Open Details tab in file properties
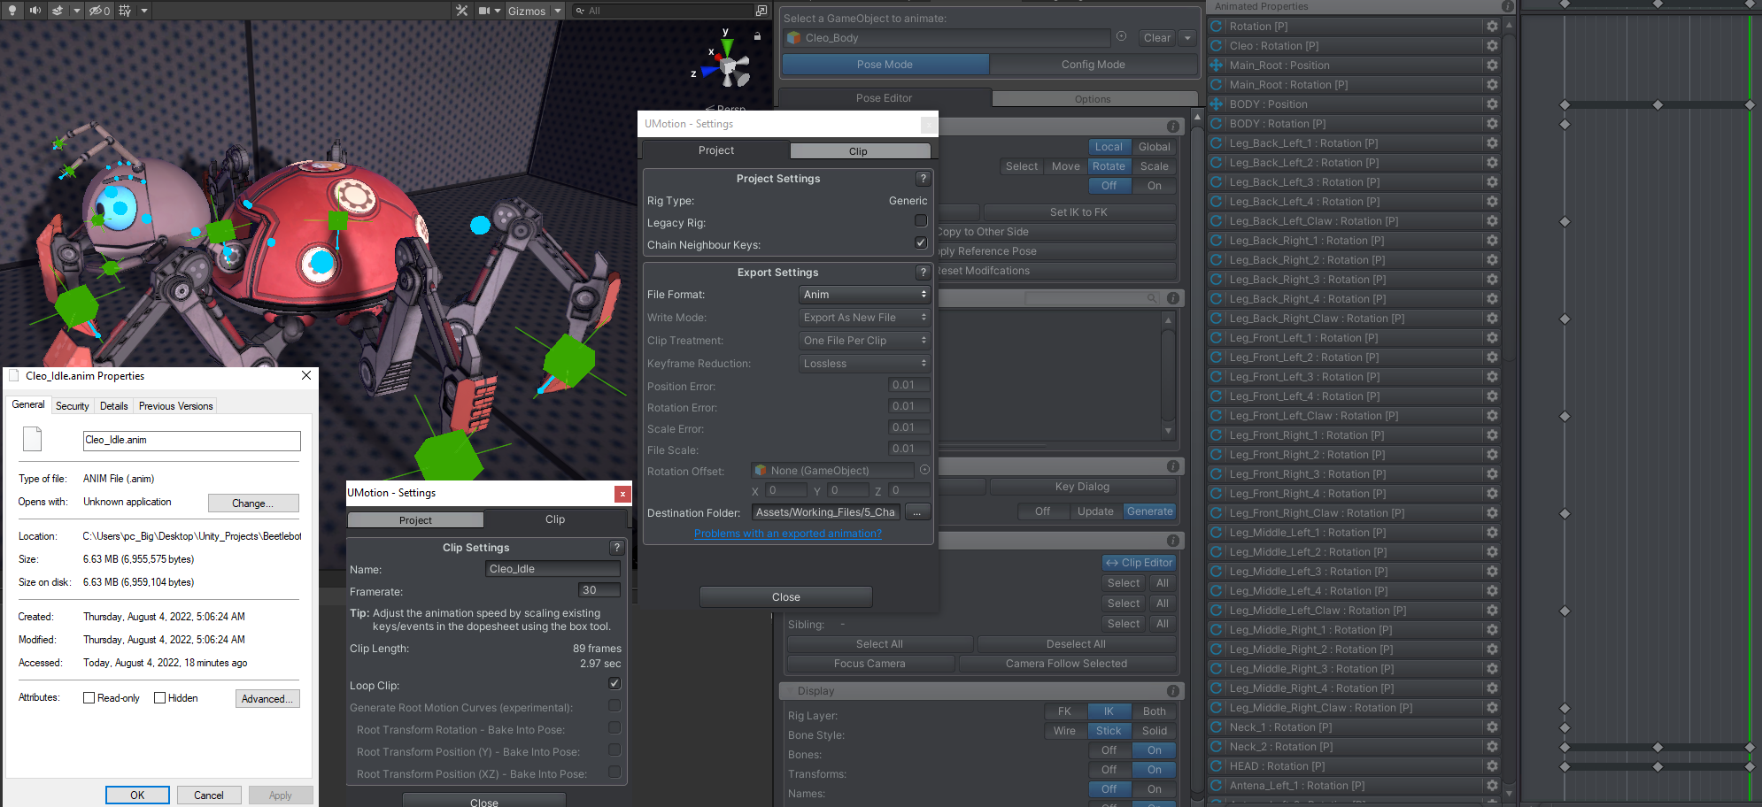 point(113,406)
